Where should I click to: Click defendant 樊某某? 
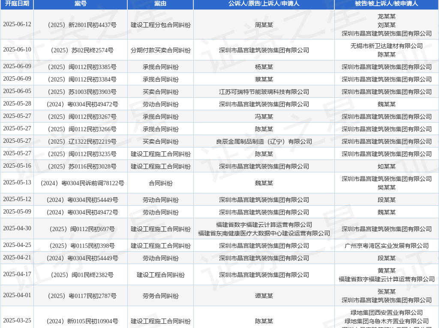point(386,187)
